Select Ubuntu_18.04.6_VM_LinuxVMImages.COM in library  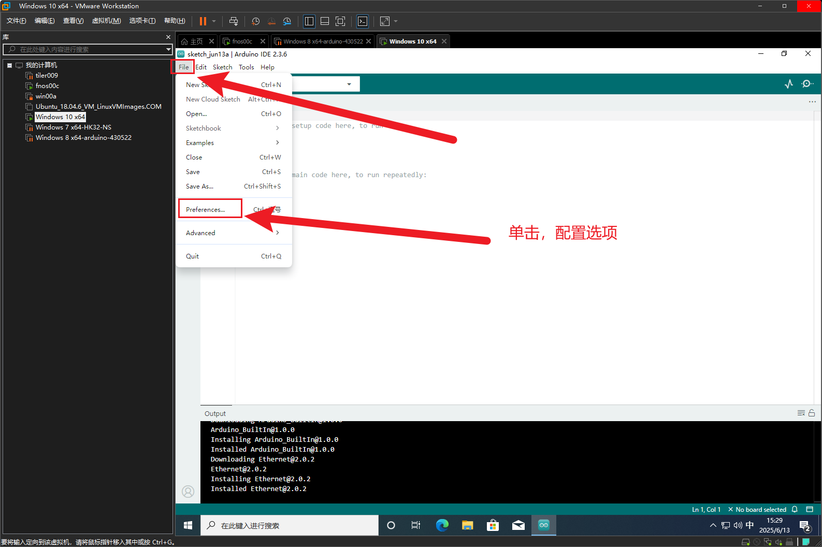pyautogui.click(x=98, y=107)
